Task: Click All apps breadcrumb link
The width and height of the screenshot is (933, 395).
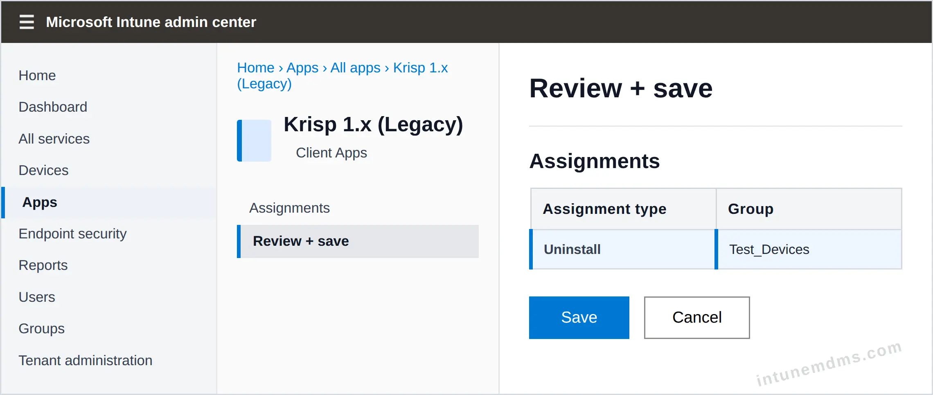Action: tap(355, 67)
